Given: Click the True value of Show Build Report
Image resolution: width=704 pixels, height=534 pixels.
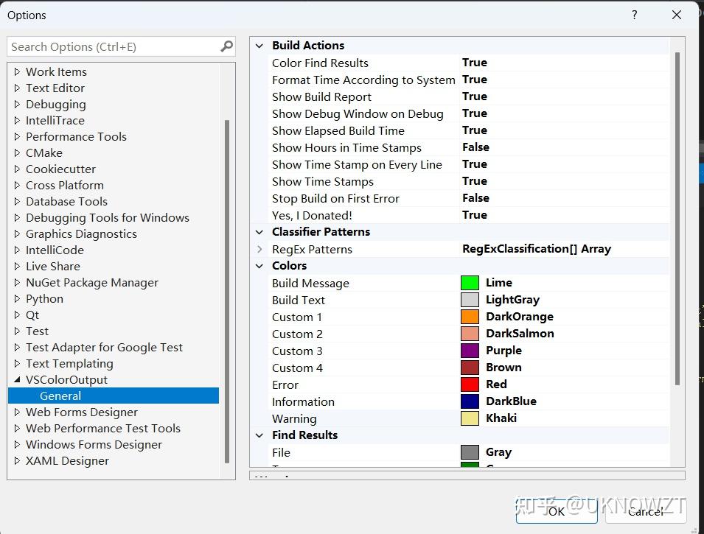Looking at the screenshot, I should click(475, 96).
